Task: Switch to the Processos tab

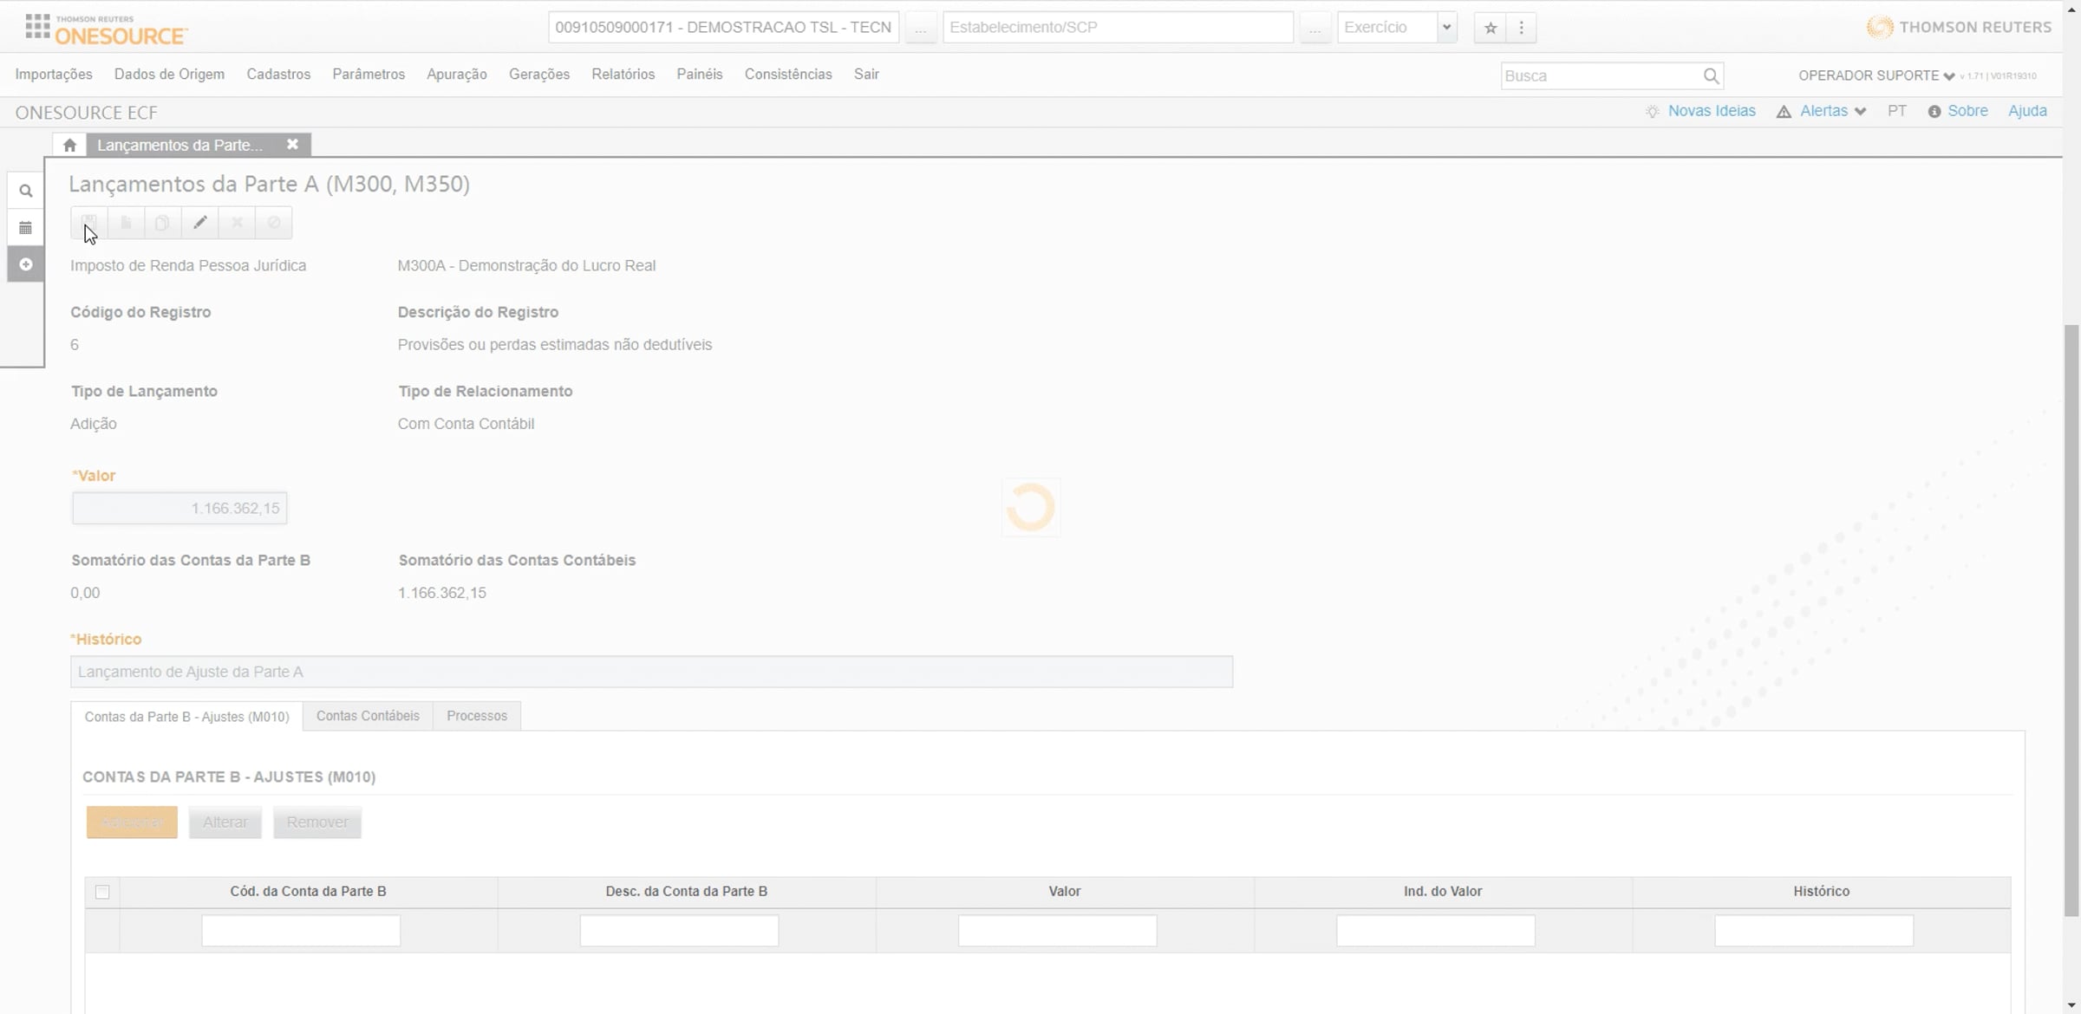Action: coord(477,716)
